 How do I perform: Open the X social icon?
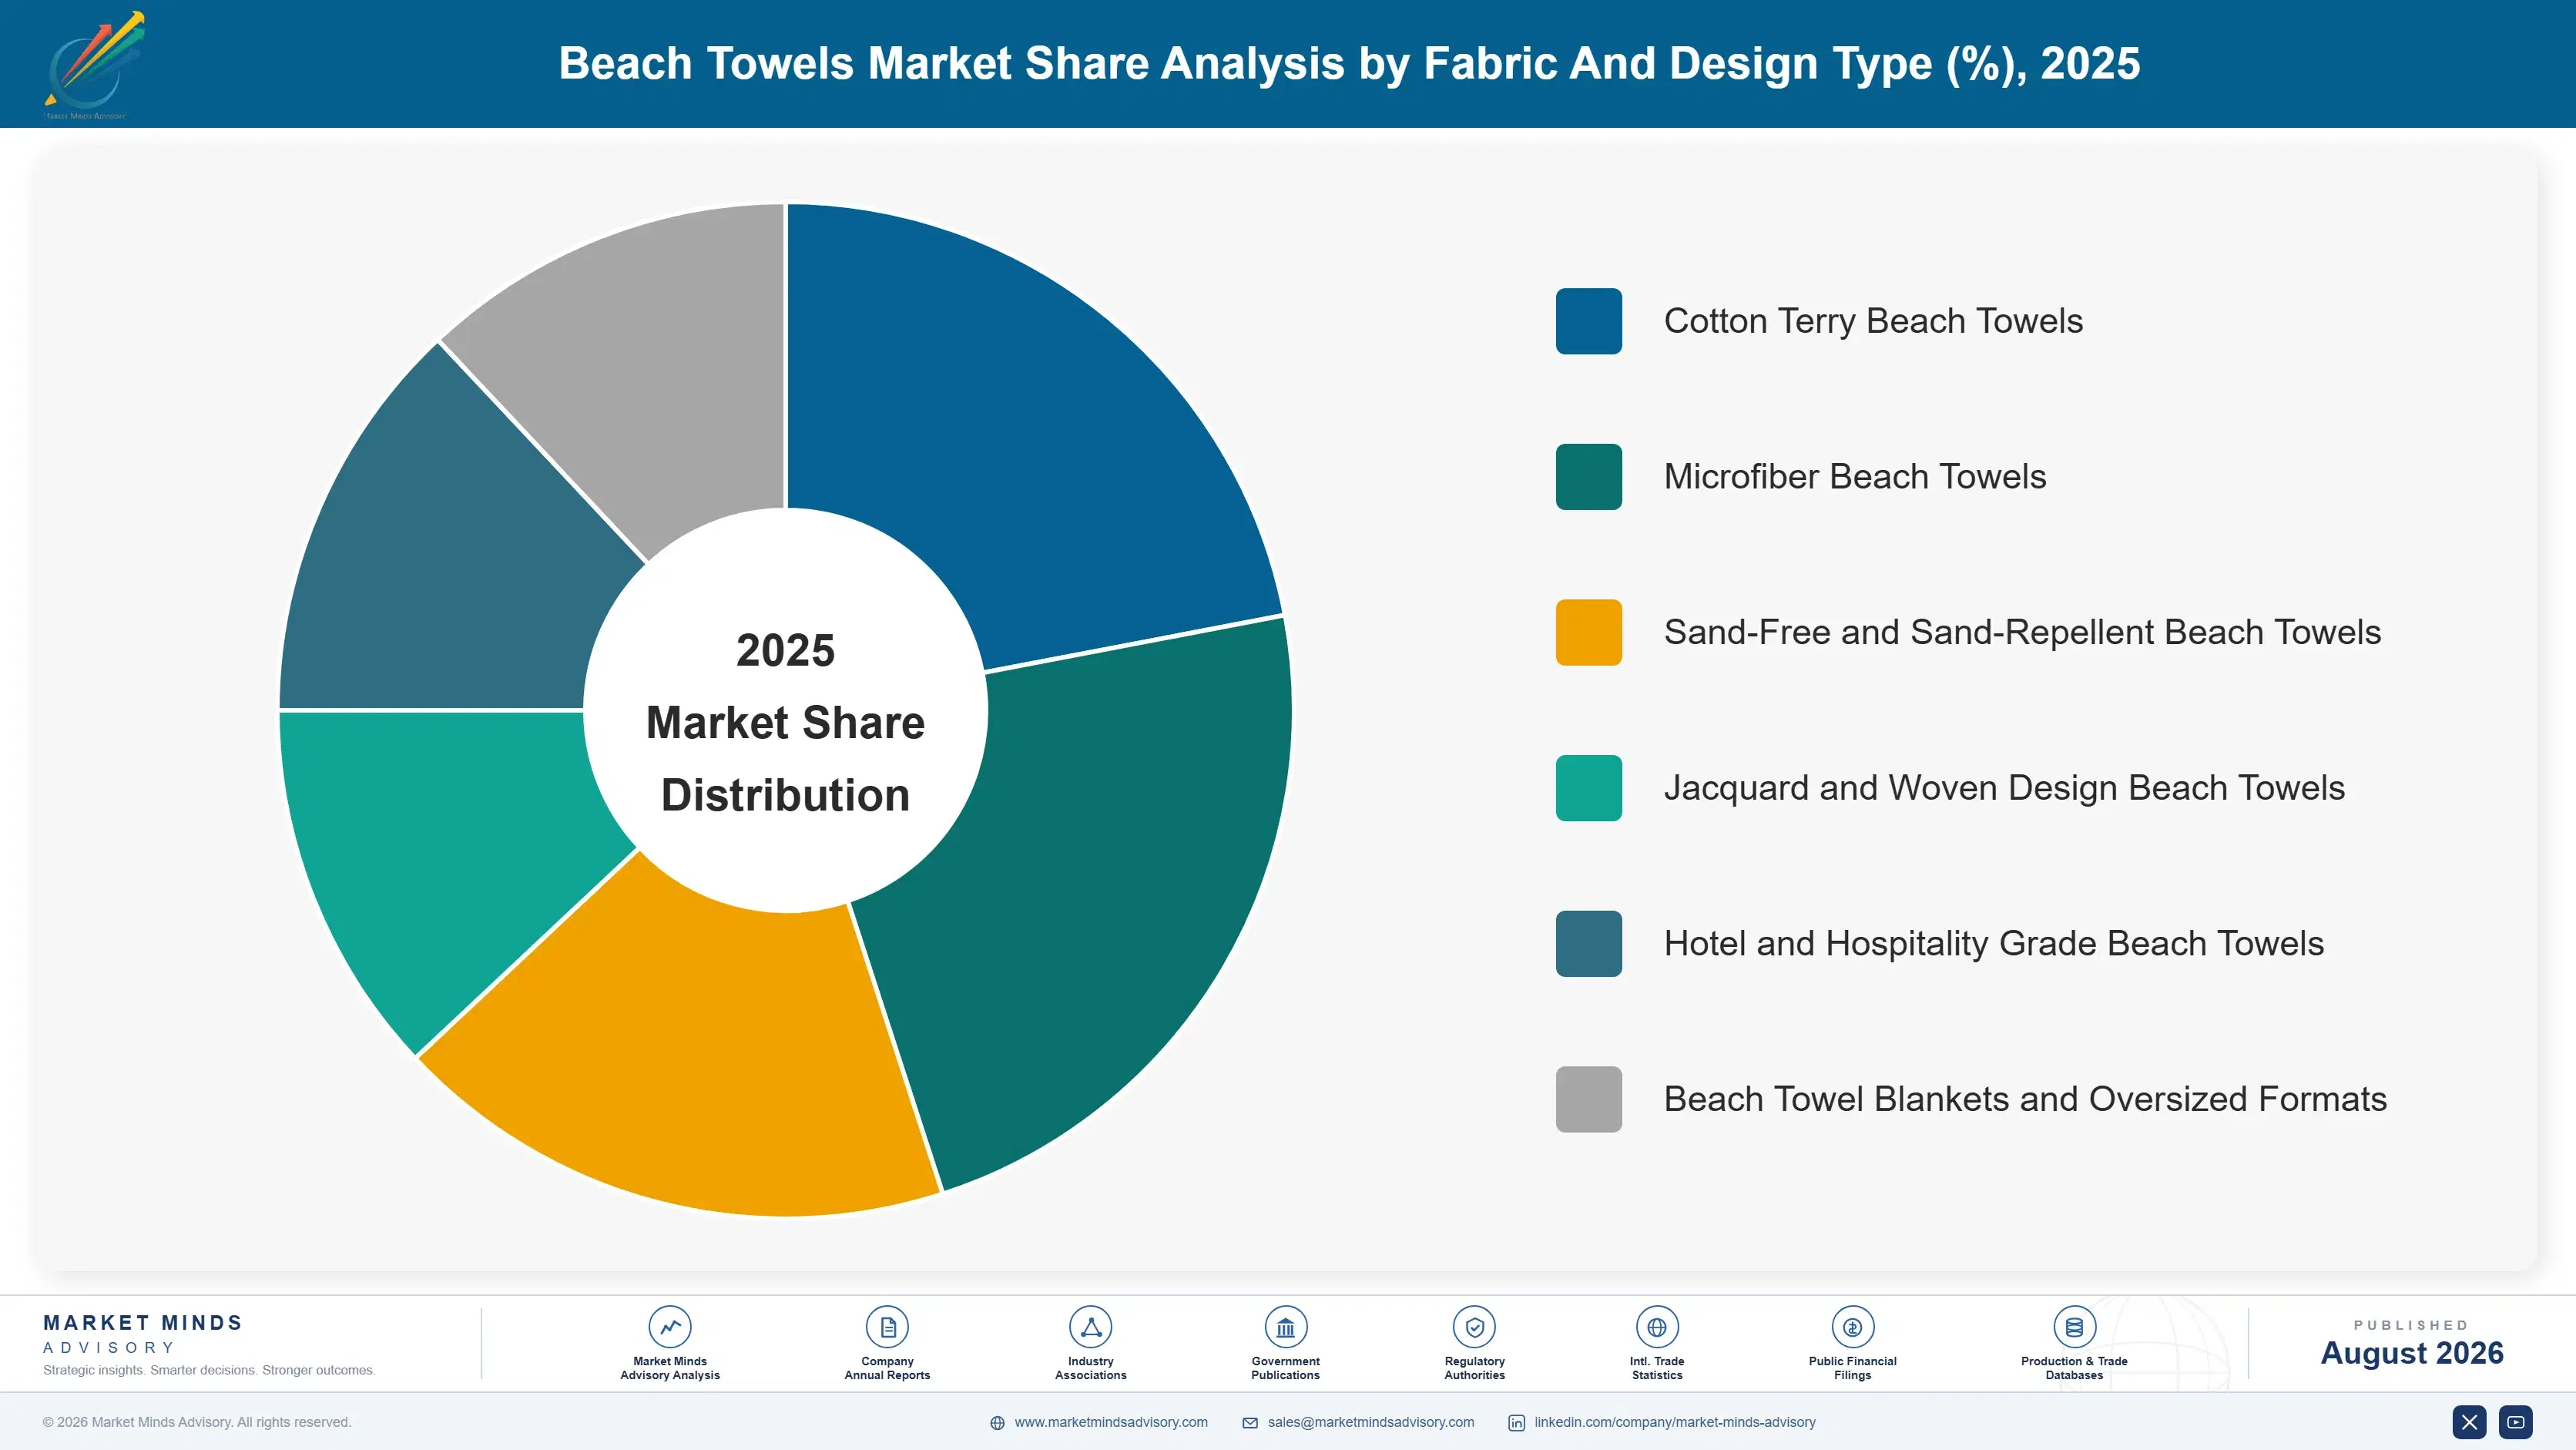pyautogui.click(x=2469, y=1422)
